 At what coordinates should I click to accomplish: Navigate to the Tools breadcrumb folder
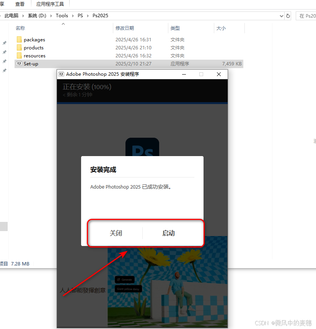click(62, 16)
